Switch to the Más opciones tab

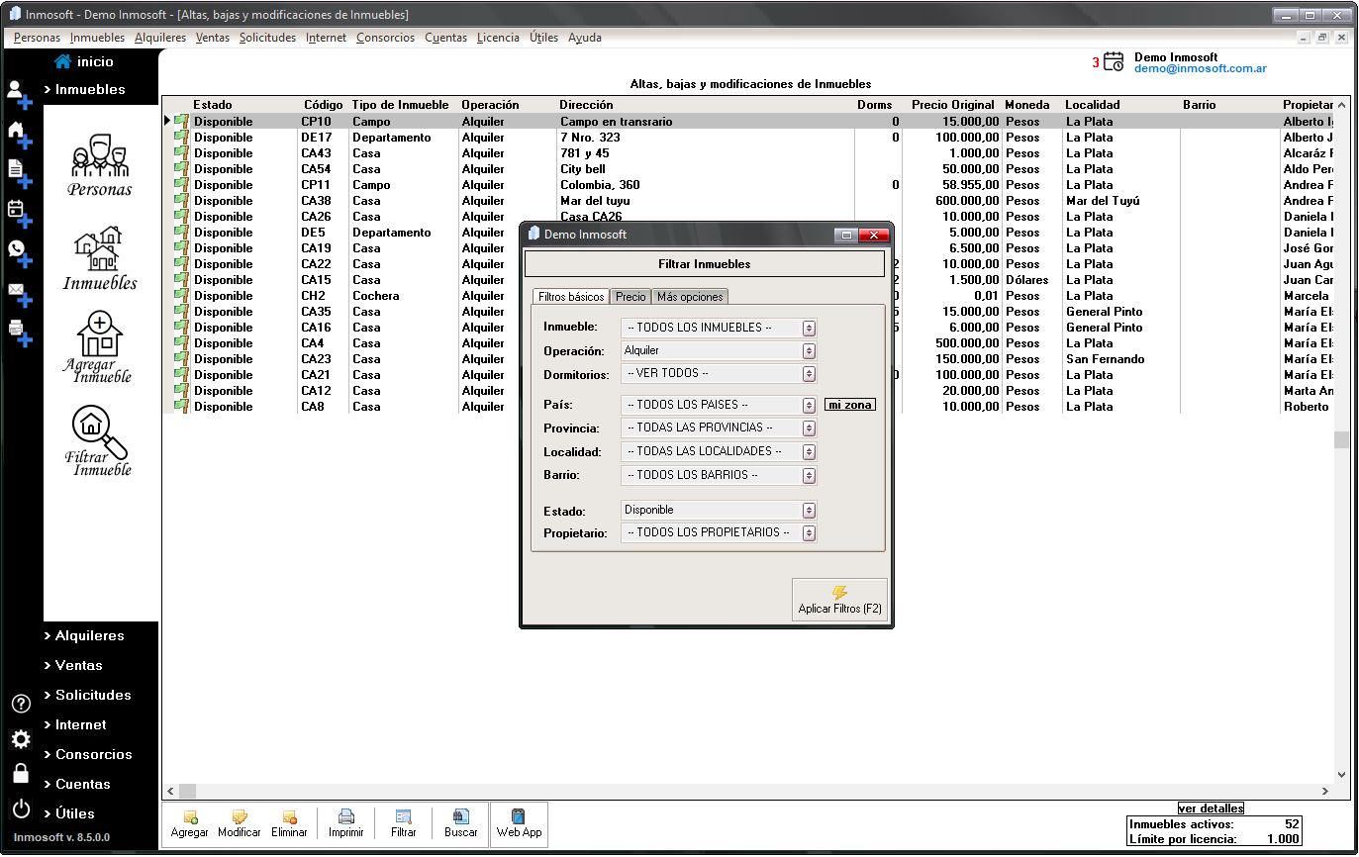[x=690, y=297]
